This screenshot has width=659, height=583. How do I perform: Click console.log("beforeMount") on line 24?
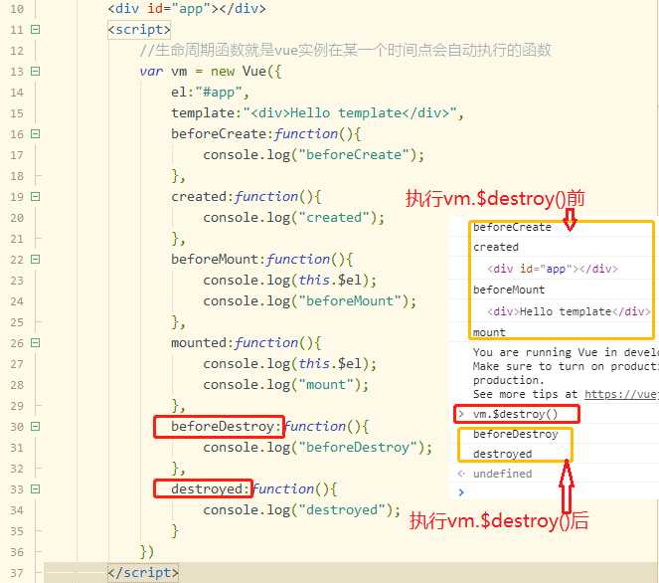(310, 301)
